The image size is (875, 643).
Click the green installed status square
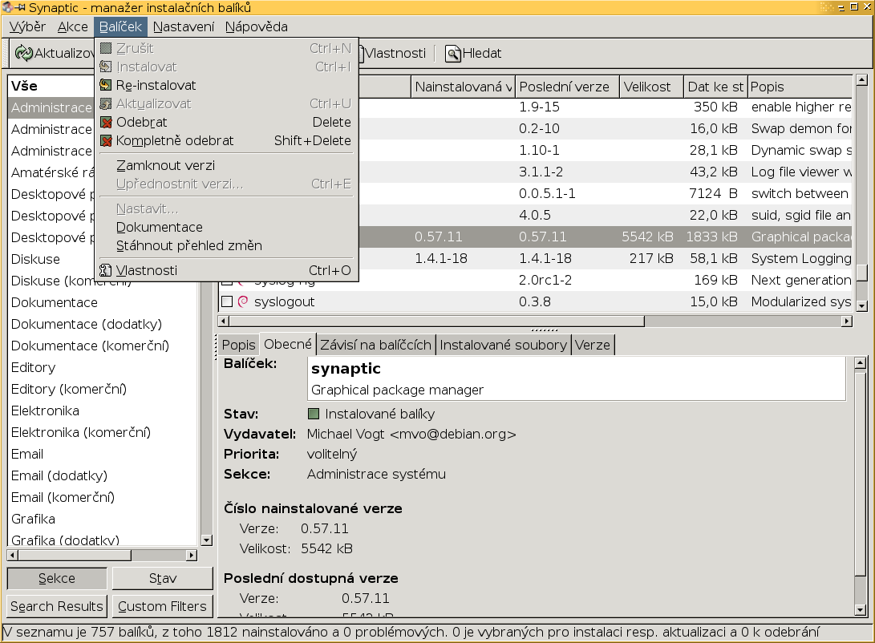(314, 414)
